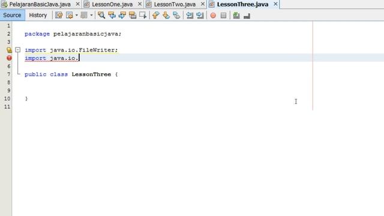384x216 pixels.
Task: Click Find Next Occurrence icon
Action: tap(122, 15)
